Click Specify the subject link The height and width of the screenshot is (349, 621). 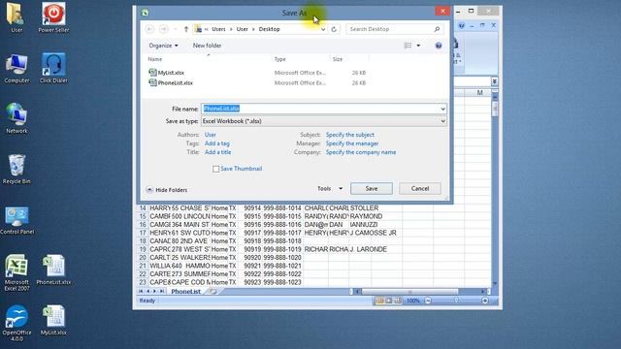[350, 135]
